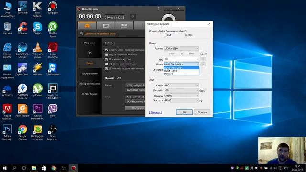Image resolution: width=306 pixels, height=172 pixels.
Task: Start recording with round REC button
Action: click(168, 18)
